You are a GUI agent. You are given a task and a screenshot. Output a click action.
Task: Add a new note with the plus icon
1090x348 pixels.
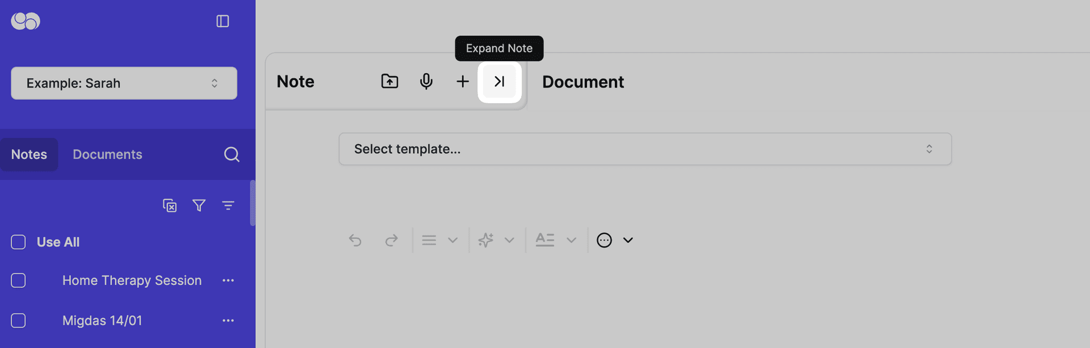pyautogui.click(x=463, y=81)
